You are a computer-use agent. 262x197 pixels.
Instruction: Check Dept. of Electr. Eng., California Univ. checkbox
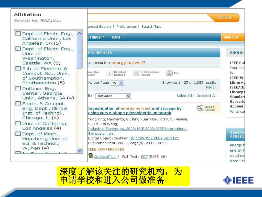click(x=18, y=34)
